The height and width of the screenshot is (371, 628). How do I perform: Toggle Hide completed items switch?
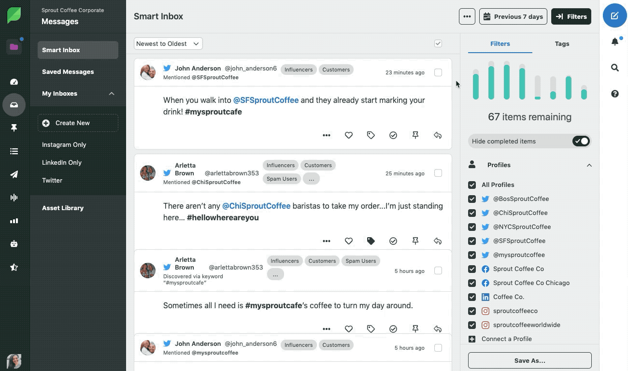coord(581,142)
